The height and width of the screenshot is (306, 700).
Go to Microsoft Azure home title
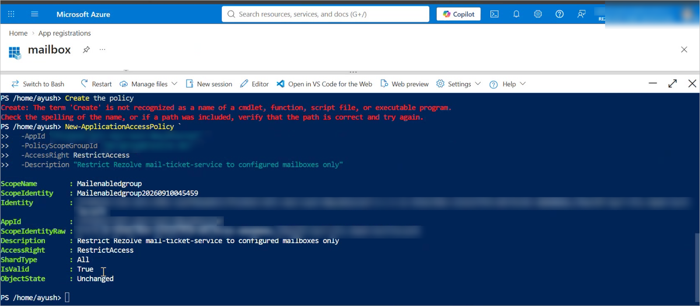(83, 14)
